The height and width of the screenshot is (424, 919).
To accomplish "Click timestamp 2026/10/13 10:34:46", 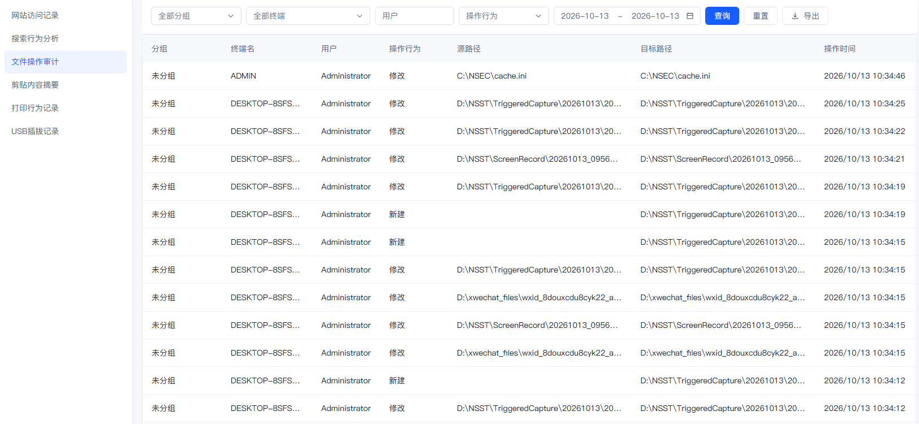I will click(x=865, y=76).
